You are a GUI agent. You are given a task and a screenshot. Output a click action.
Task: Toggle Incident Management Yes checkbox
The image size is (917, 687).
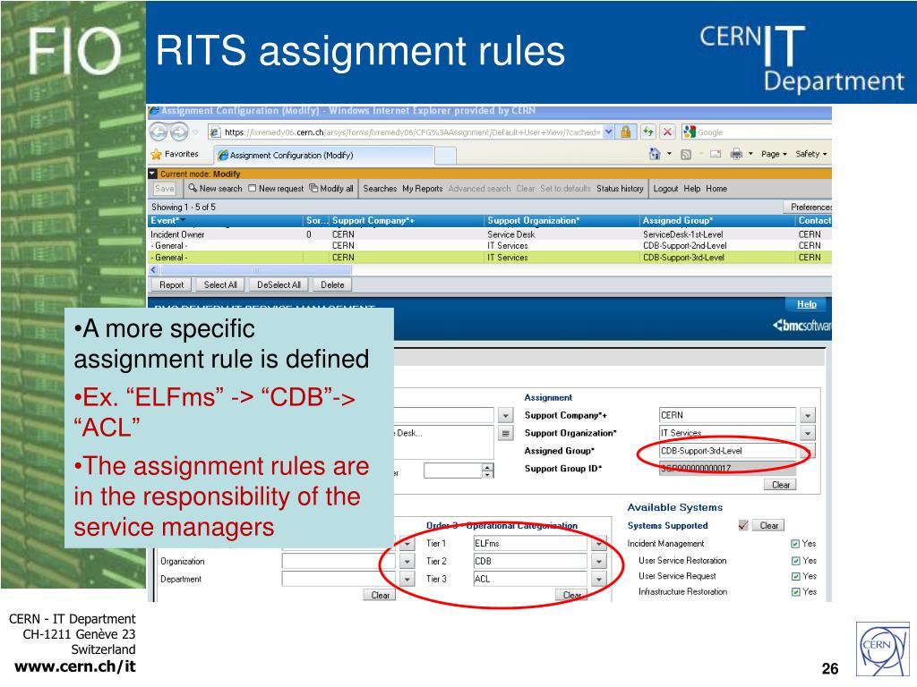[795, 544]
